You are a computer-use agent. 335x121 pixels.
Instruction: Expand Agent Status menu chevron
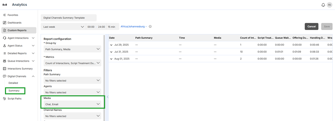click(33, 46)
